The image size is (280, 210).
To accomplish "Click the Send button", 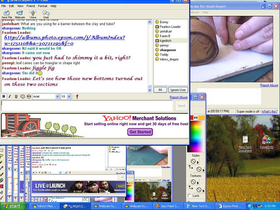I will (x=181, y=106).
